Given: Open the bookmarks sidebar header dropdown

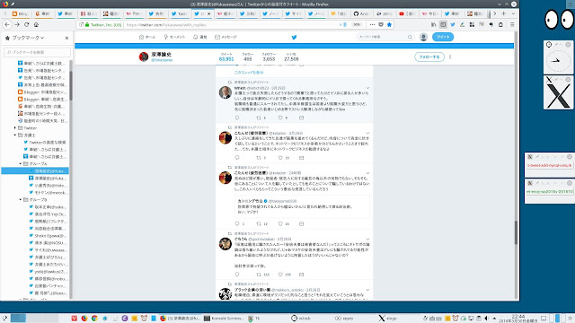Looking at the screenshot, I should [28, 38].
